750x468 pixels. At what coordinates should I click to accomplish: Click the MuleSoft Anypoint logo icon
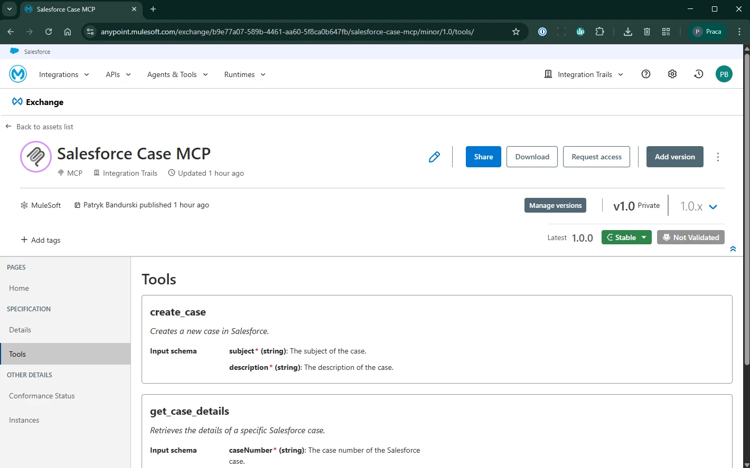coord(18,74)
